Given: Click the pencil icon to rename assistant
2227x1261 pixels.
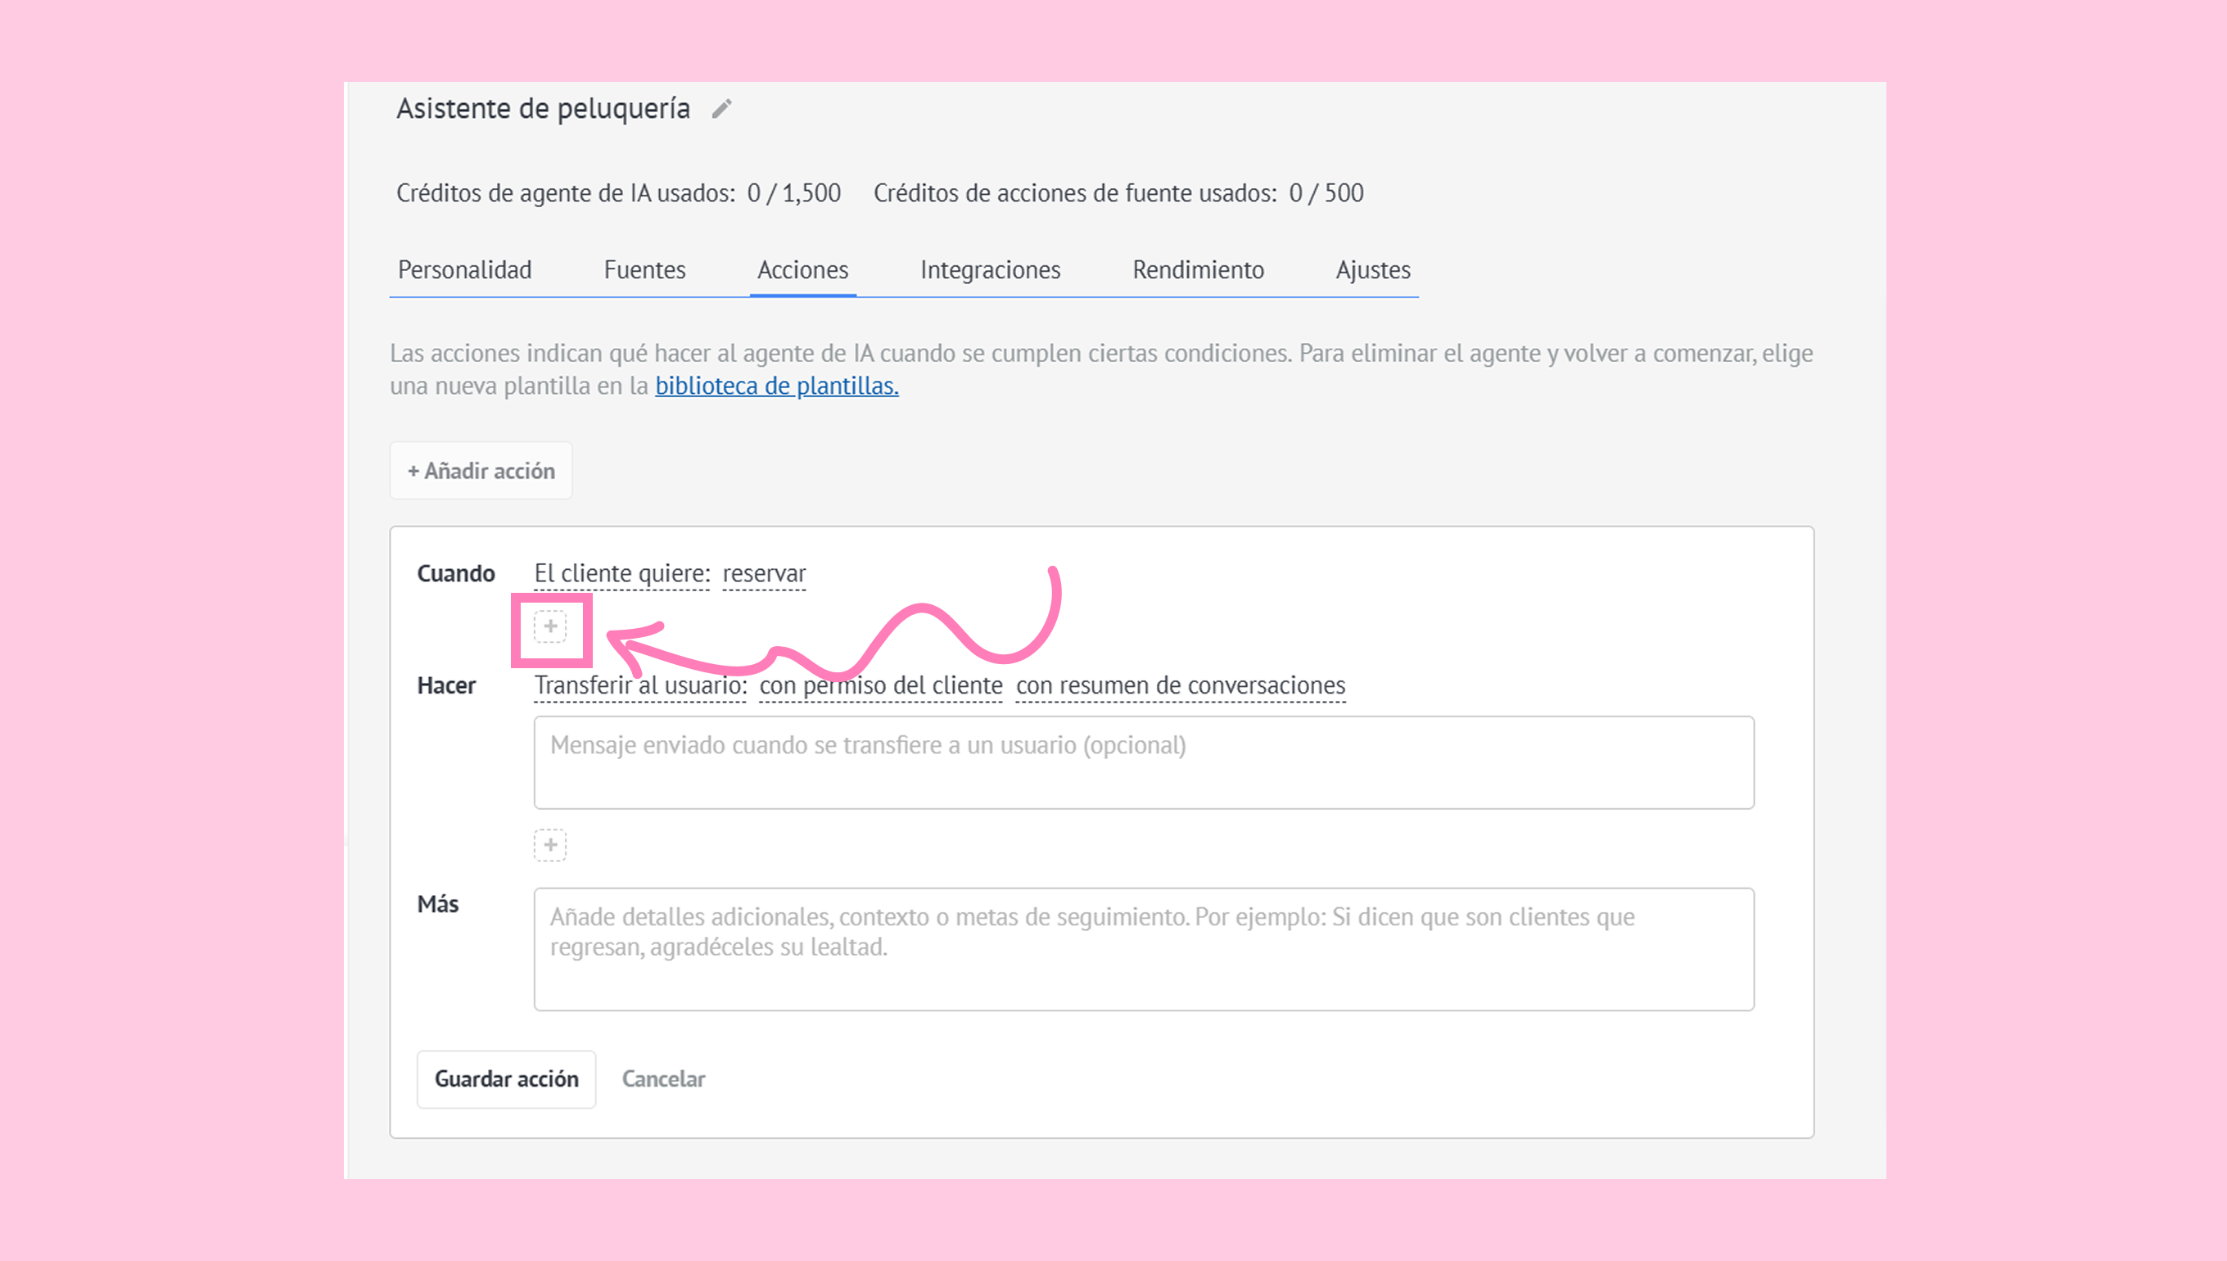Looking at the screenshot, I should click(721, 109).
